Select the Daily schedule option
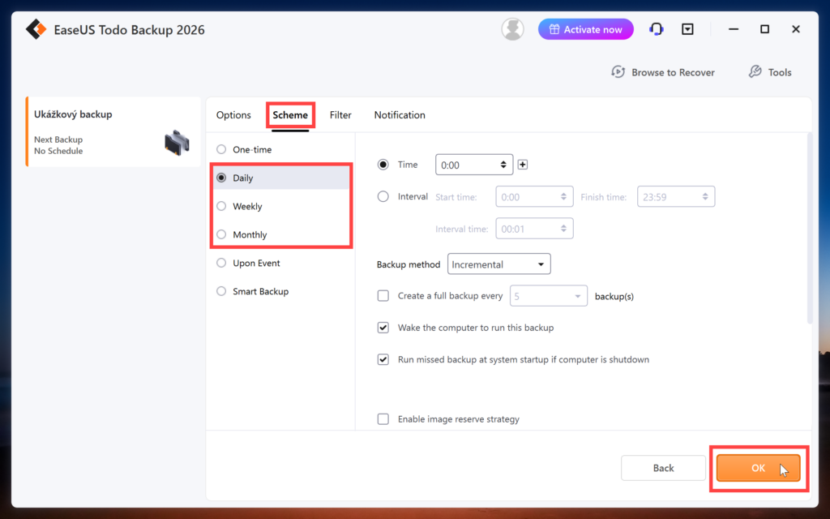This screenshot has width=830, height=519. [280, 178]
